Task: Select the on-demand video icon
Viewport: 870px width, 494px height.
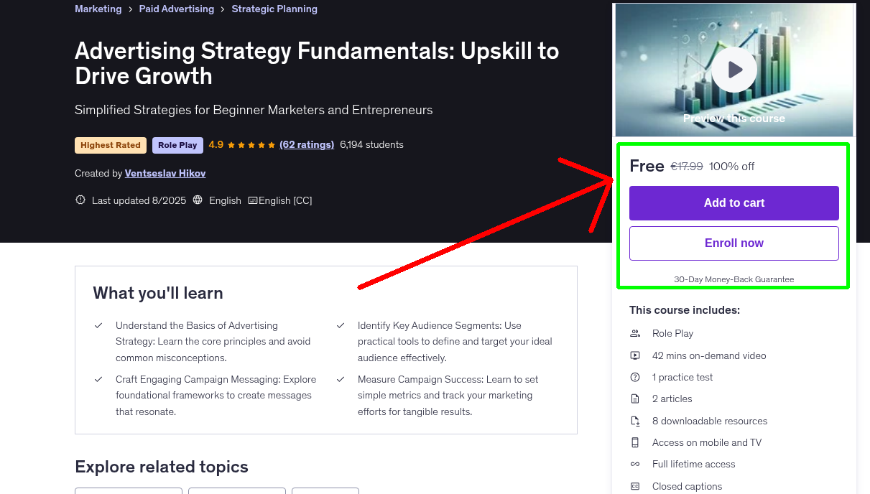Action: 635,355
